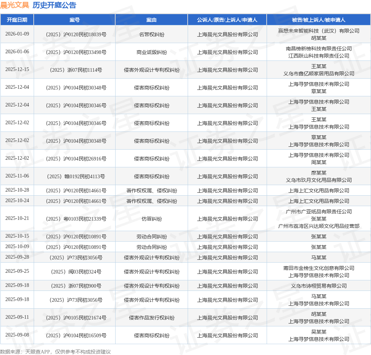Image resolution: width=371 pixels, height=355 pixels.
Task: Click the date 2025-10-21
Action: pyautogui.click(x=17, y=218)
